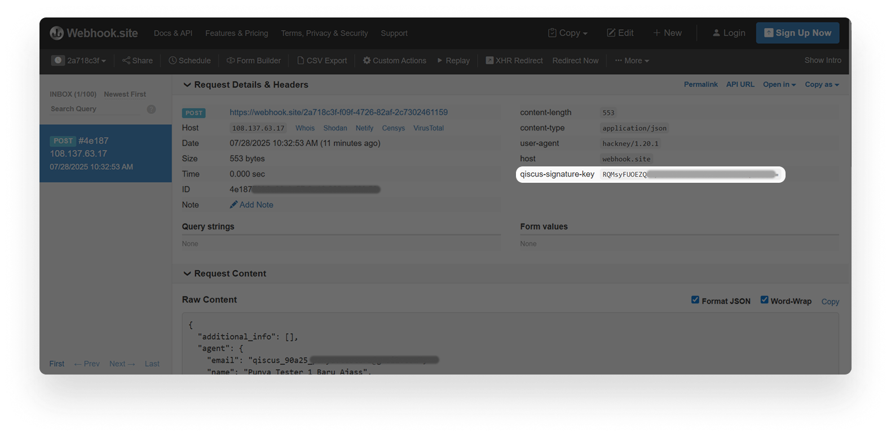Click Show Intro
Screen dimensions: 891x436
823,60
